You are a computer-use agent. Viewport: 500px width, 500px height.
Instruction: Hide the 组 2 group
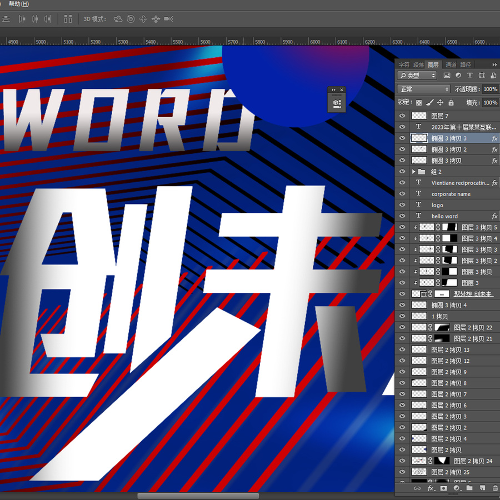tap(402, 172)
